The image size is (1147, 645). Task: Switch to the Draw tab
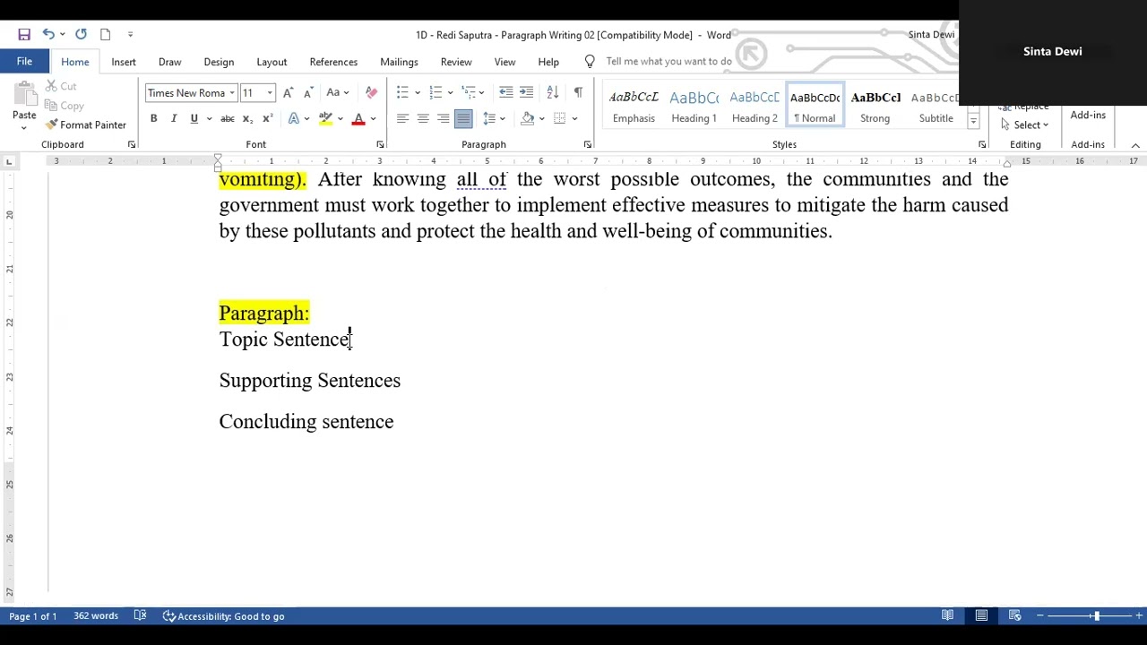[x=169, y=62]
